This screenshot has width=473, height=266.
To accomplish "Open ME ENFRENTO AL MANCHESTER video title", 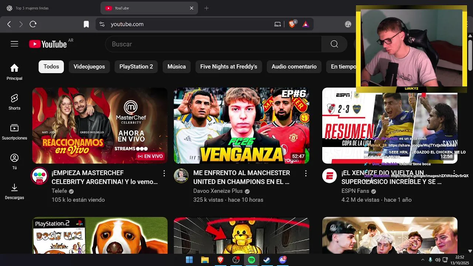I will [x=242, y=177].
